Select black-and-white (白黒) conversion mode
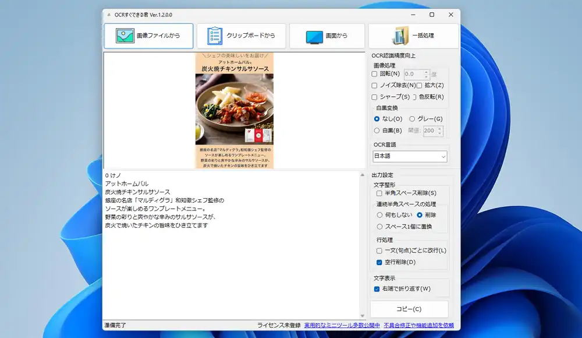The width and height of the screenshot is (582, 338). click(377, 131)
